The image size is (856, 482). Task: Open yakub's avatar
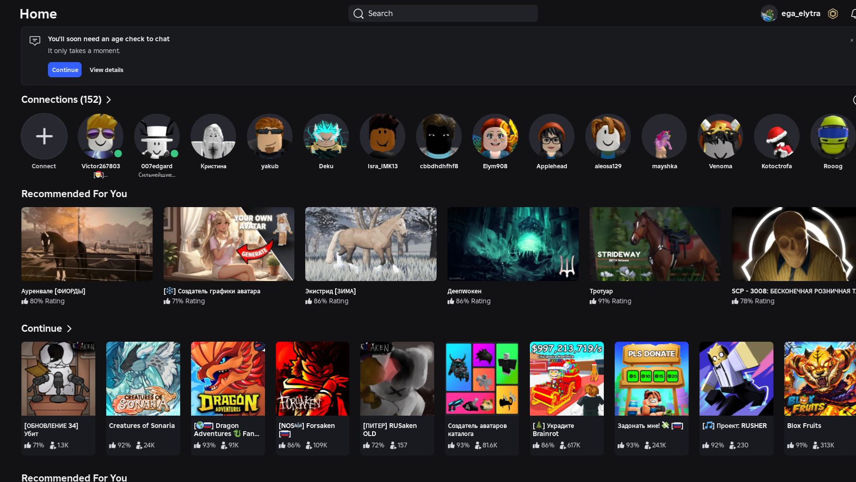270,136
